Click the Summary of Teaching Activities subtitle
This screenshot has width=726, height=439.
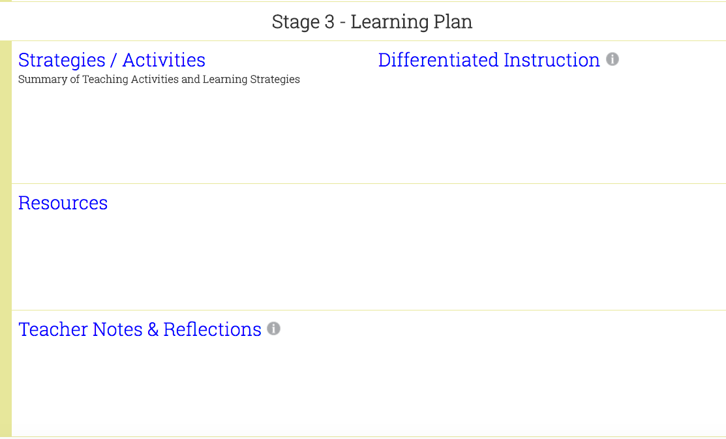point(159,80)
